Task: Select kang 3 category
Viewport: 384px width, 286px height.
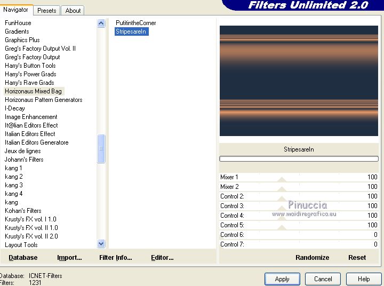Action: [x=14, y=185]
